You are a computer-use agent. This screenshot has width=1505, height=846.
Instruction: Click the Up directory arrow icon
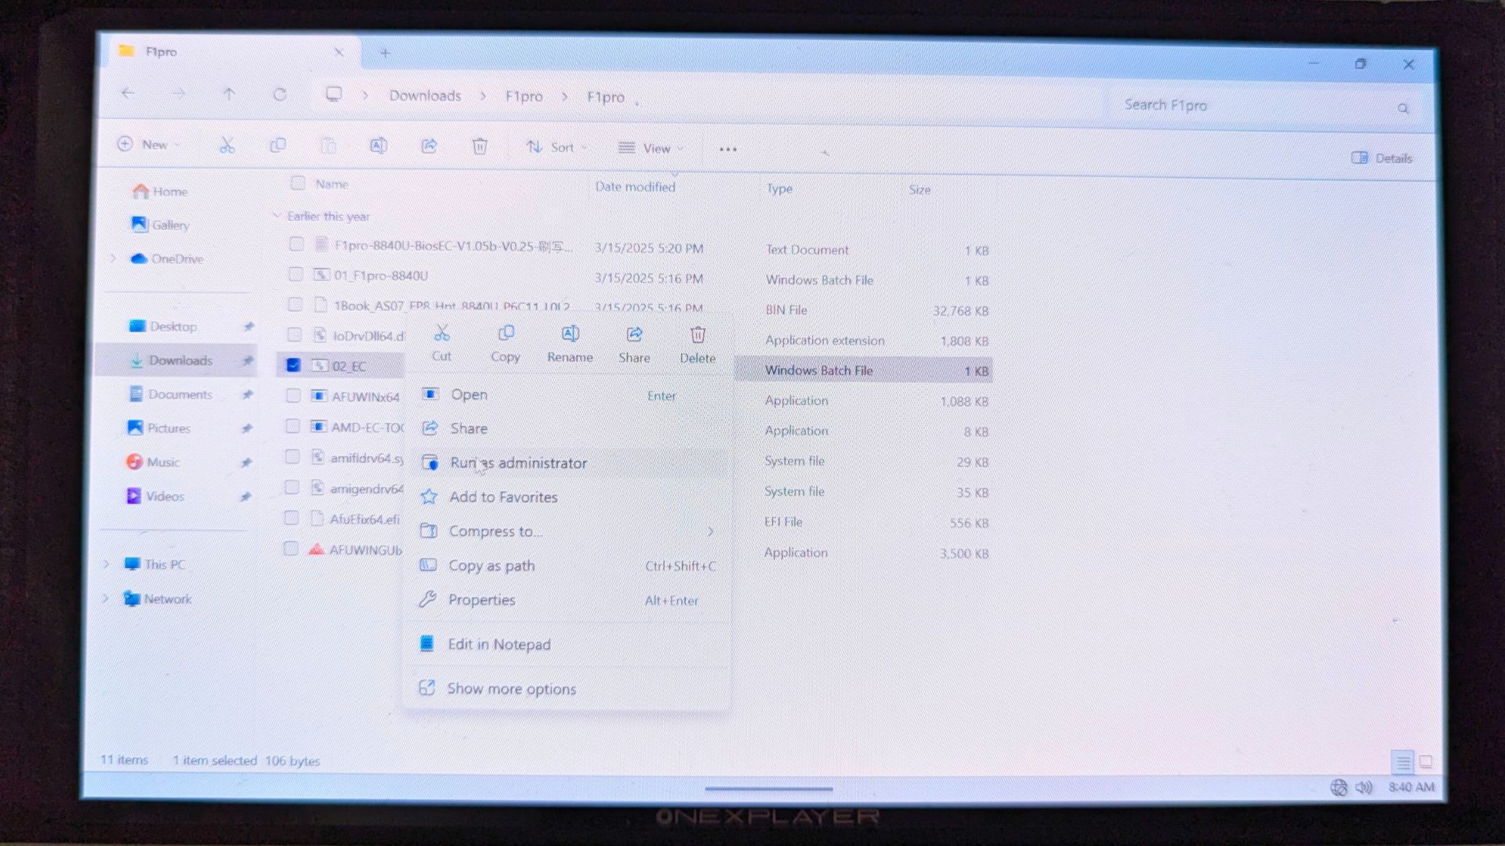coord(229,95)
